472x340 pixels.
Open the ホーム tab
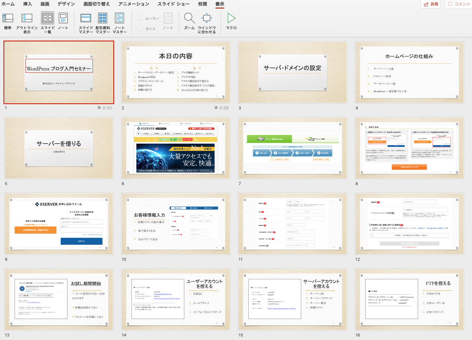[8, 4]
